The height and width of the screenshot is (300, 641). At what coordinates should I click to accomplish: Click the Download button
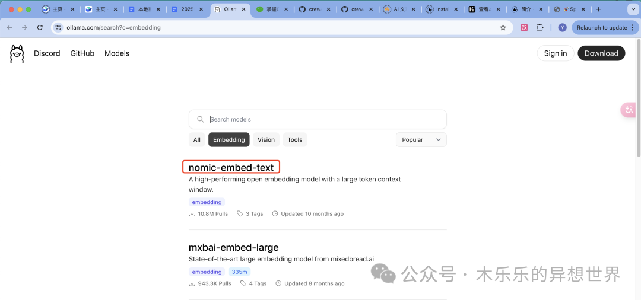tap(601, 53)
